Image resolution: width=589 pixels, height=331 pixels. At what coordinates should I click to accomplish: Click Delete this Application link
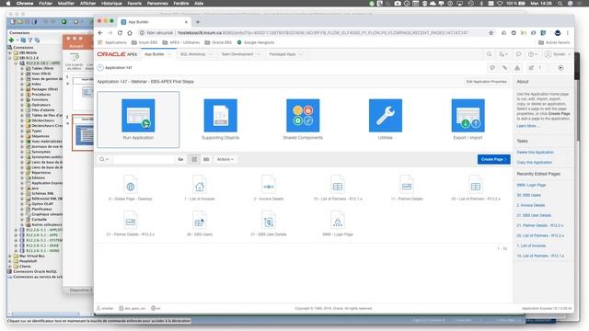[535, 153]
